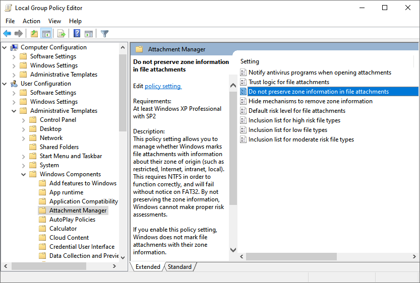
Task: Click settings list horizontal scroll right arrow
Action: [414, 256]
